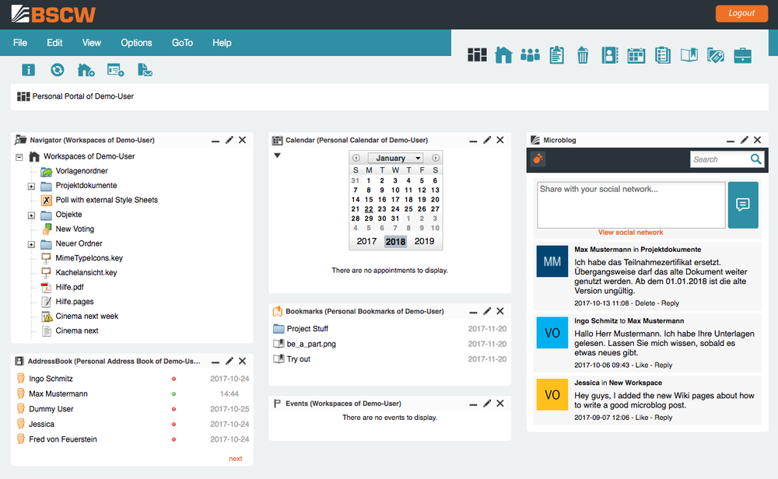Click the View social network link in Microblog
778x479 pixels.
pos(631,232)
